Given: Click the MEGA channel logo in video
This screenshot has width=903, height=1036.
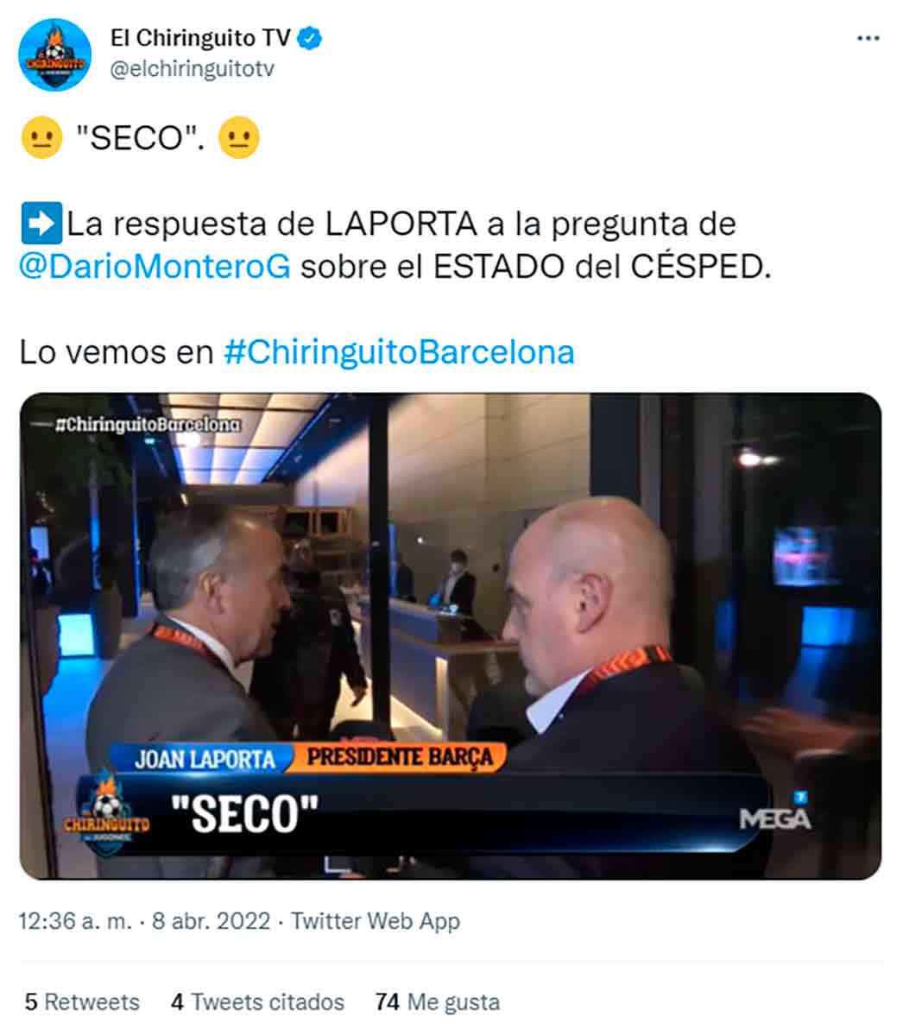Looking at the screenshot, I should coord(775,813).
